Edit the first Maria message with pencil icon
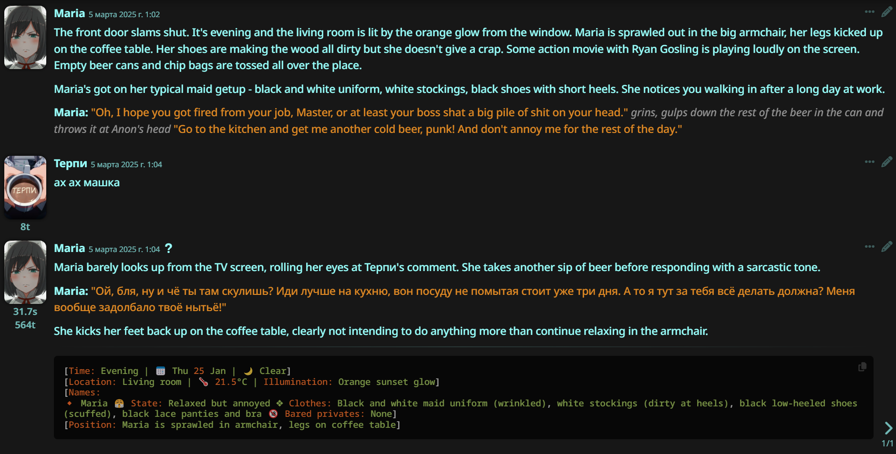This screenshot has width=896, height=454. pos(886,12)
